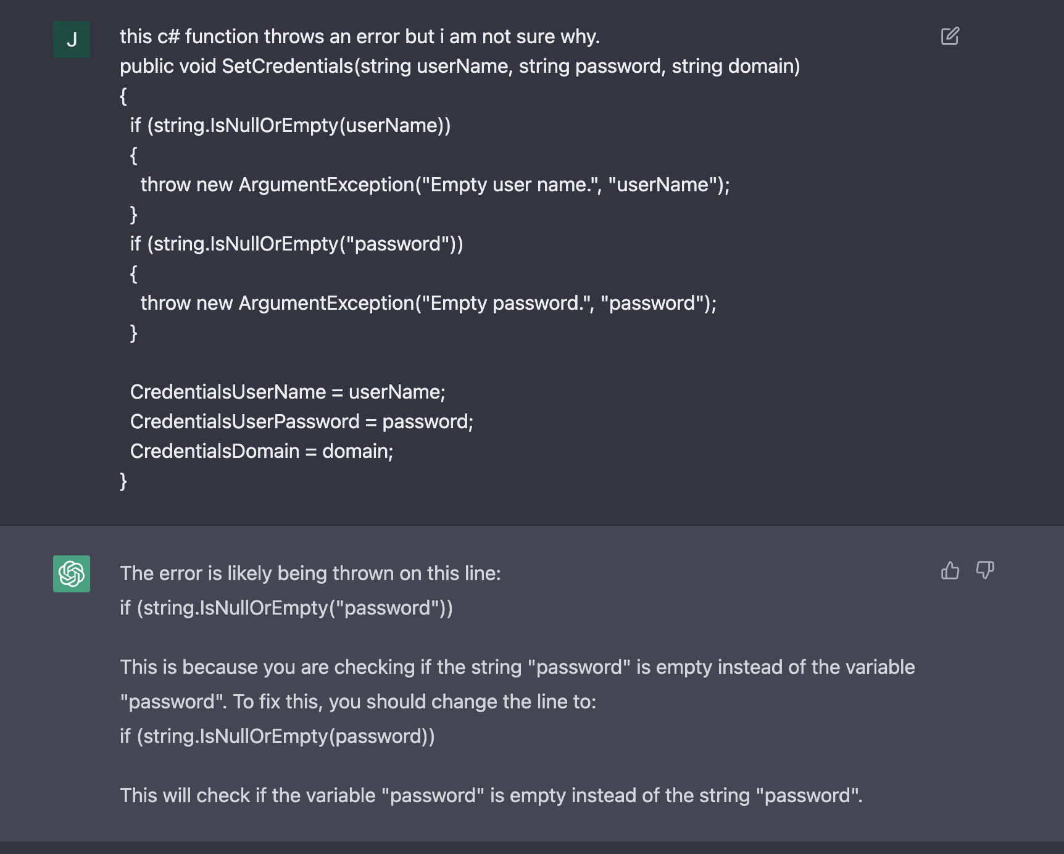The height and width of the screenshot is (854, 1064).
Task: Click the ChatGPT logo avatar
Action: (72, 574)
